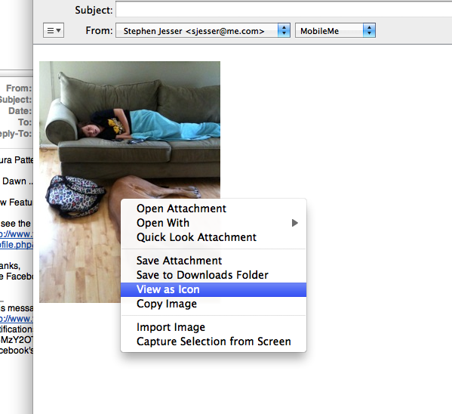This screenshot has height=414, width=452.
Task: Select Save to Downloads Folder
Action: 214,275
